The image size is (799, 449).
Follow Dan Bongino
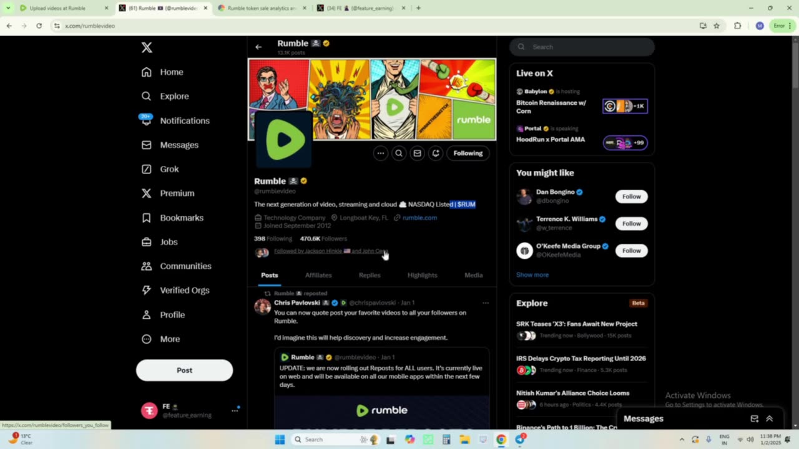[632, 196]
